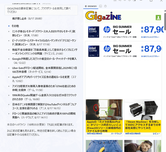Open the bug debug panel tab icon

(x=105, y=6)
